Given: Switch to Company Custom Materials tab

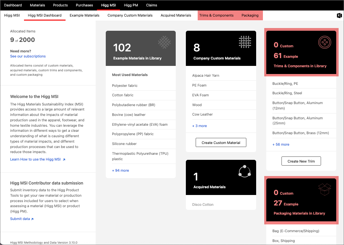Looking at the screenshot, I should tap(130, 15).
